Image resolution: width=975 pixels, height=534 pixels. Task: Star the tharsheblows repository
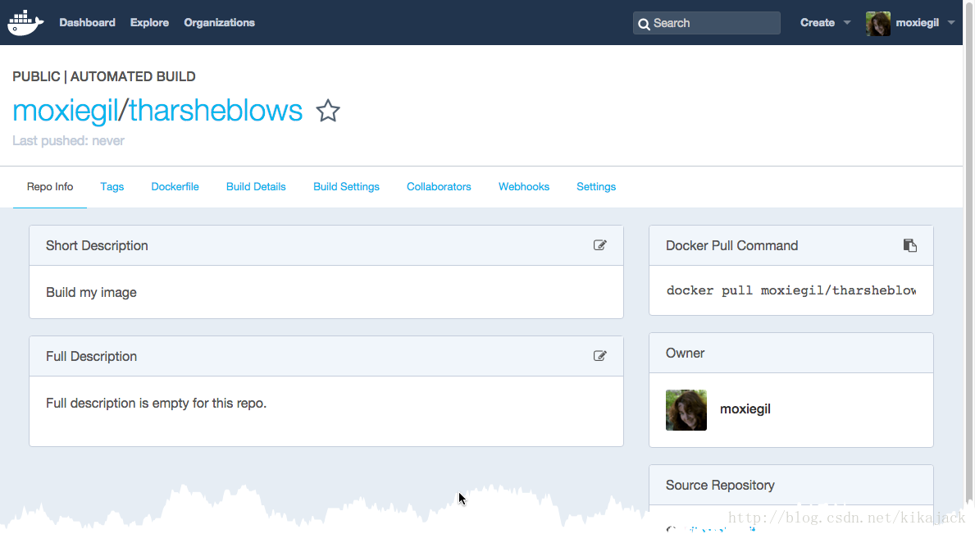click(x=328, y=112)
